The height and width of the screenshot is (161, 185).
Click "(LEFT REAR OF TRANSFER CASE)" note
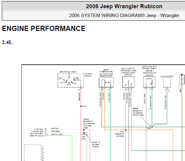click(x=128, y=70)
